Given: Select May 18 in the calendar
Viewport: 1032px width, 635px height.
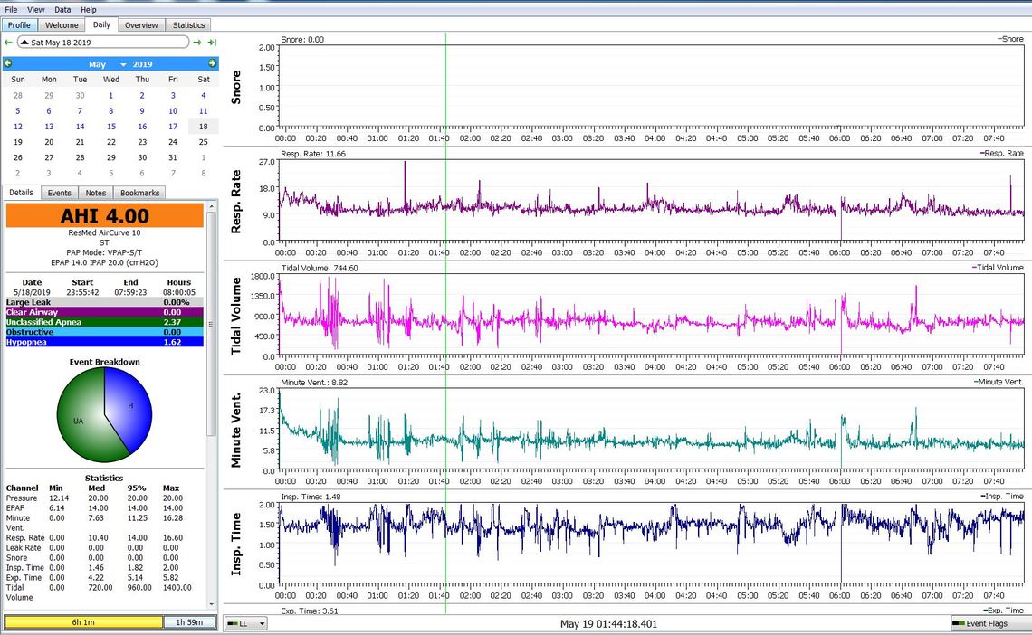Looking at the screenshot, I should [x=204, y=127].
